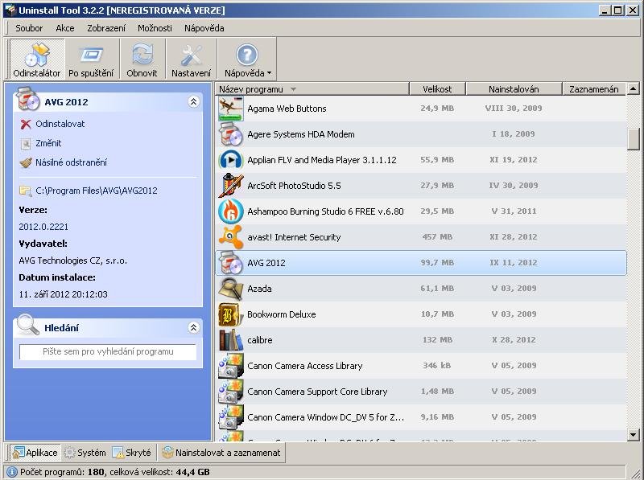Image resolution: width=644 pixels, height=480 pixels.
Task: Click the Nainstalovat a zaznamenat button
Action: click(x=222, y=453)
